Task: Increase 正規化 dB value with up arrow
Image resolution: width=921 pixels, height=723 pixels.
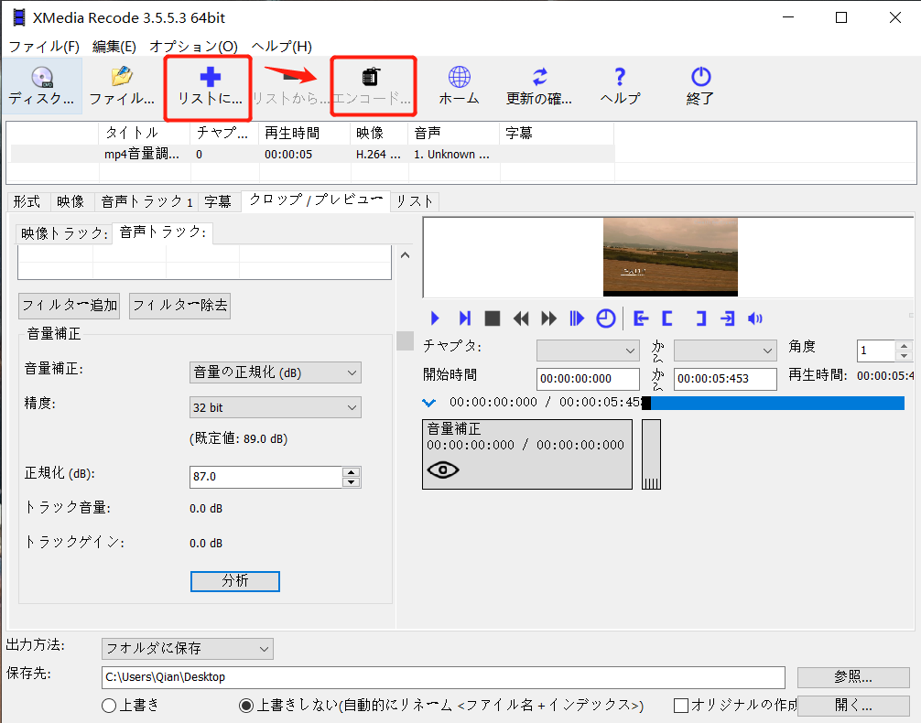Action: [x=352, y=471]
